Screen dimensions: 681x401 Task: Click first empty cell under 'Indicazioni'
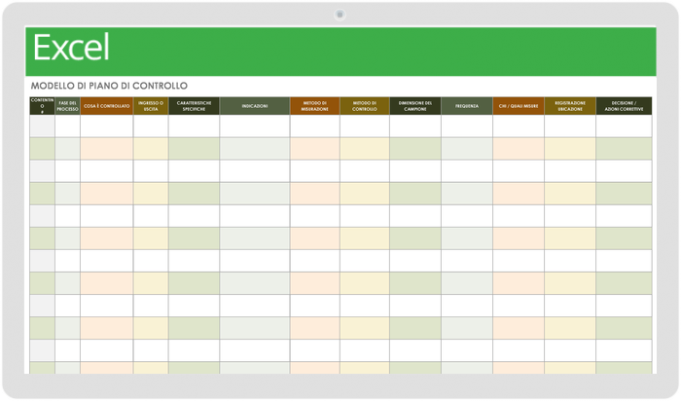[x=255, y=126]
